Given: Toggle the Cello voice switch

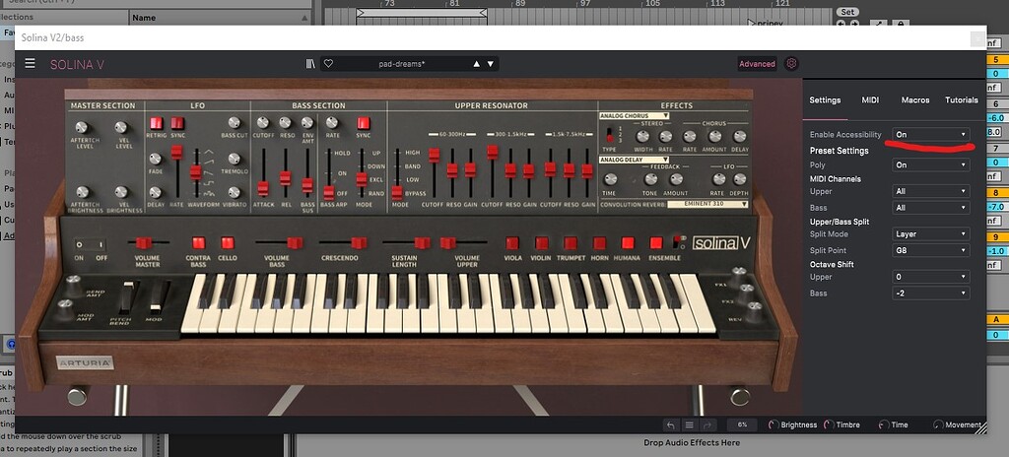Looking at the screenshot, I should (x=228, y=242).
